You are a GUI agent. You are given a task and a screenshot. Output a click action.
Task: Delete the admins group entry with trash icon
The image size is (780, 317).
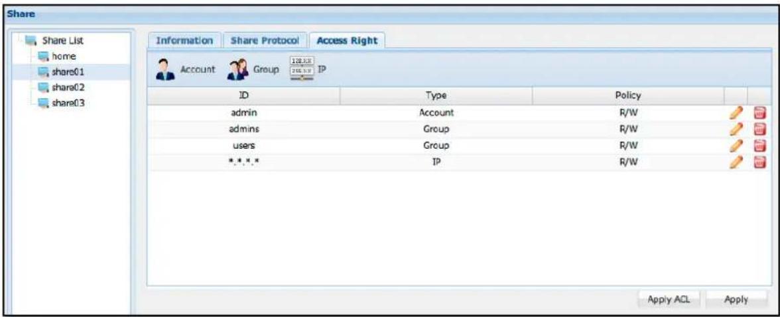[759, 130]
